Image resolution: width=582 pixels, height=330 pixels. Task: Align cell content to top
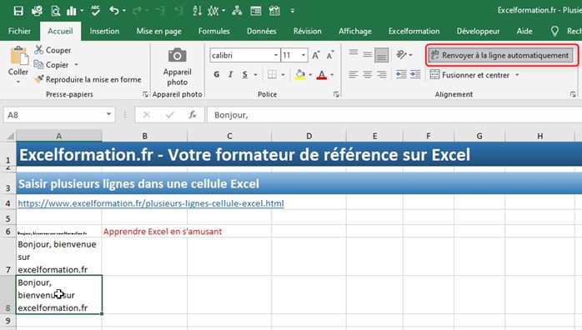354,54
